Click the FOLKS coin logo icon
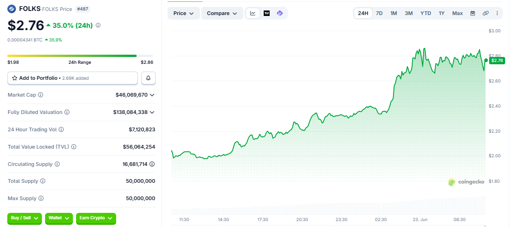 tap(11, 9)
